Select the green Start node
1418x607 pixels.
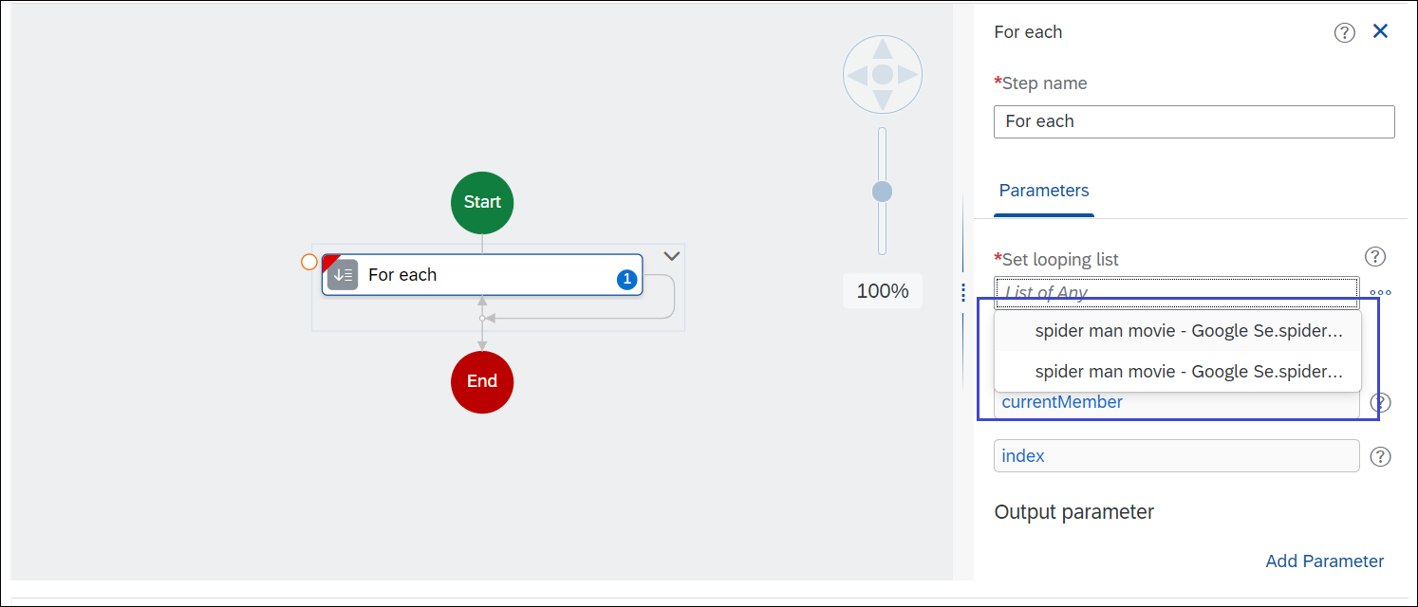pos(482,202)
